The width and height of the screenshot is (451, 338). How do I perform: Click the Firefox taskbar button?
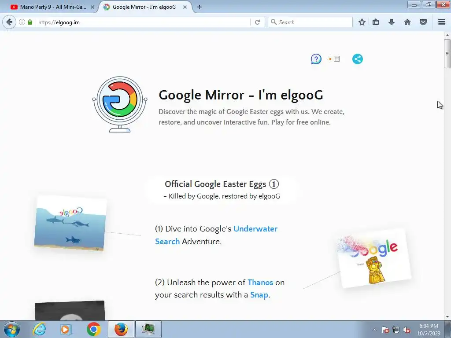tap(121, 329)
